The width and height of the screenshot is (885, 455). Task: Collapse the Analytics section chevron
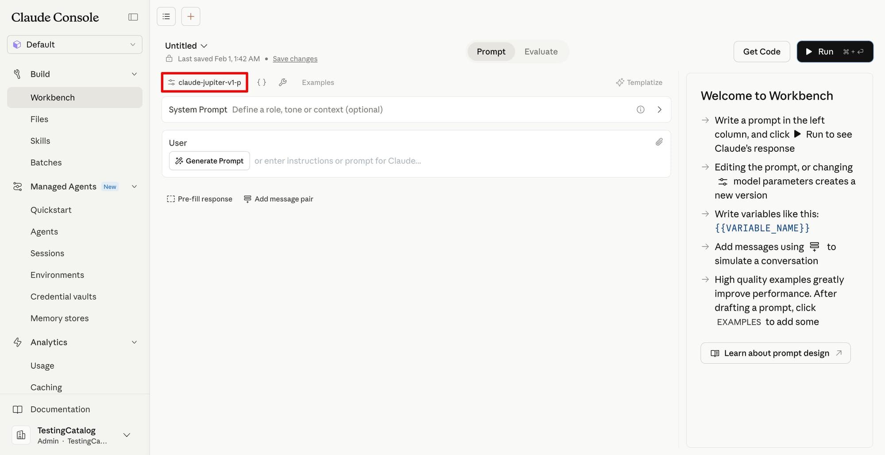click(x=134, y=342)
